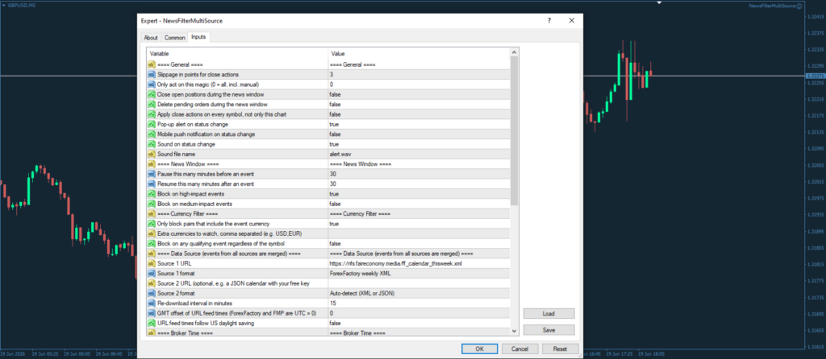Click the icon beside Source 2 format
This screenshot has width=826, height=359.
pos(151,293)
